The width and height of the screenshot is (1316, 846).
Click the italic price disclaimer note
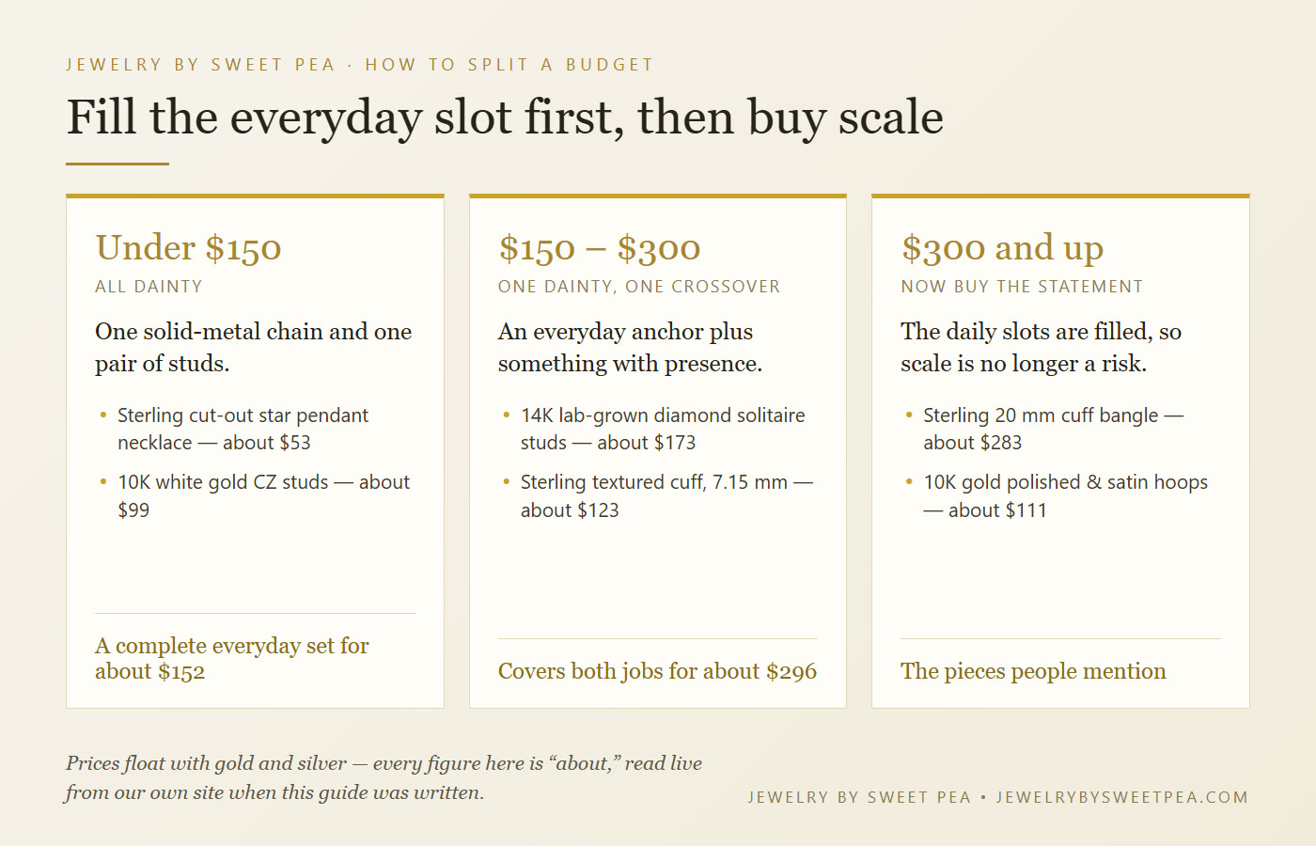[x=384, y=777]
